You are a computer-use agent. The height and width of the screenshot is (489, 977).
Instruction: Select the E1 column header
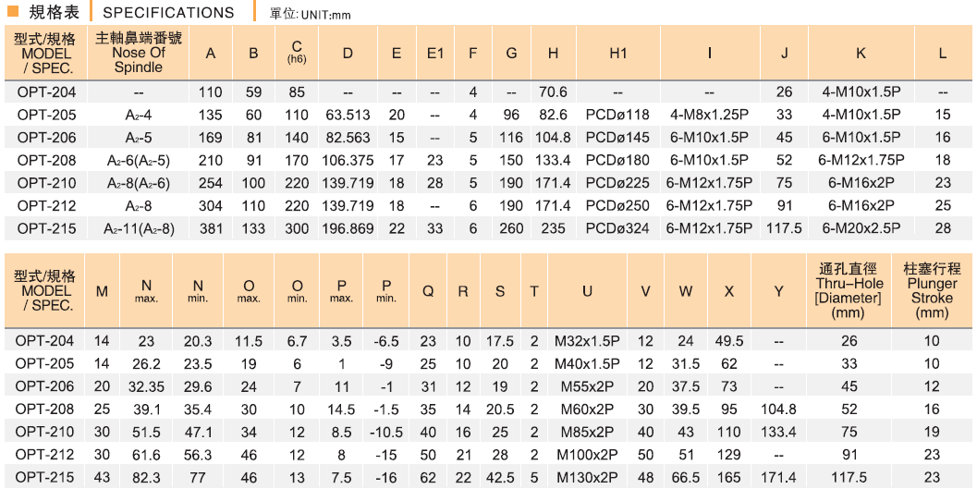point(435,54)
